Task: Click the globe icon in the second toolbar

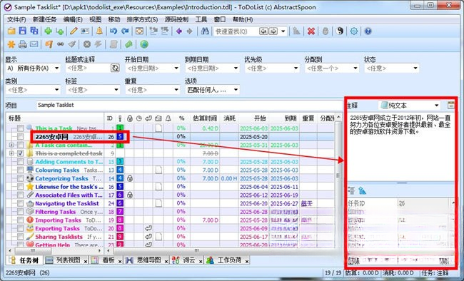Action: pos(143,44)
